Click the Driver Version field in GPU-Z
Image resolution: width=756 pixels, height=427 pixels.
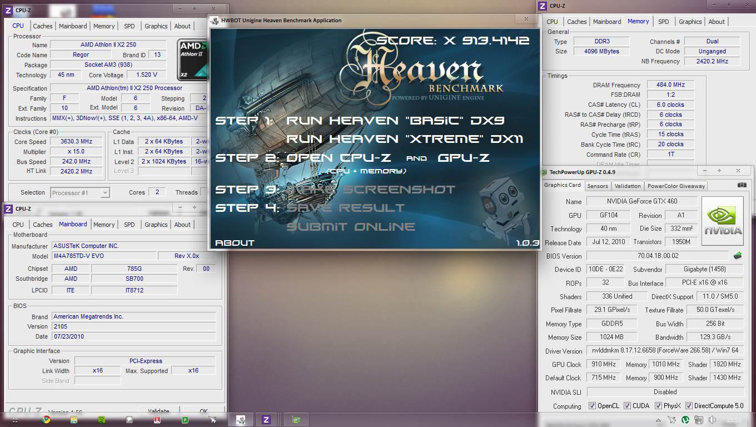point(665,351)
